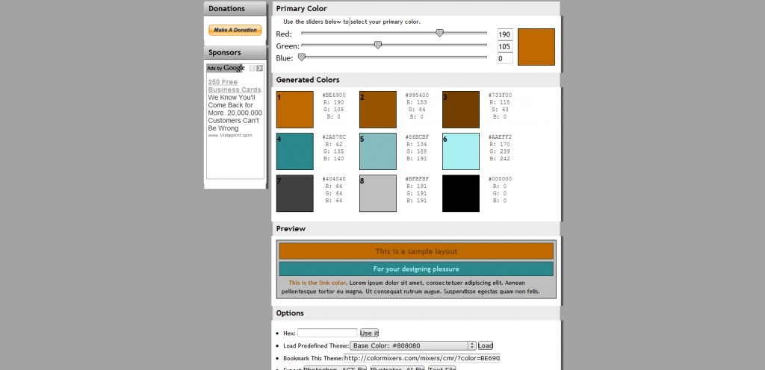Select generated color swatch 6 (#AAEFF2)
The height and width of the screenshot is (370, 765).
pos(461,151)
